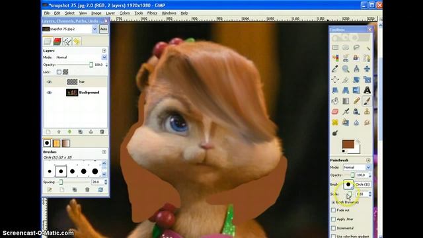Hide the hair layer
The width and height of the screenshot is (423, 238).
tap(49, 82)
